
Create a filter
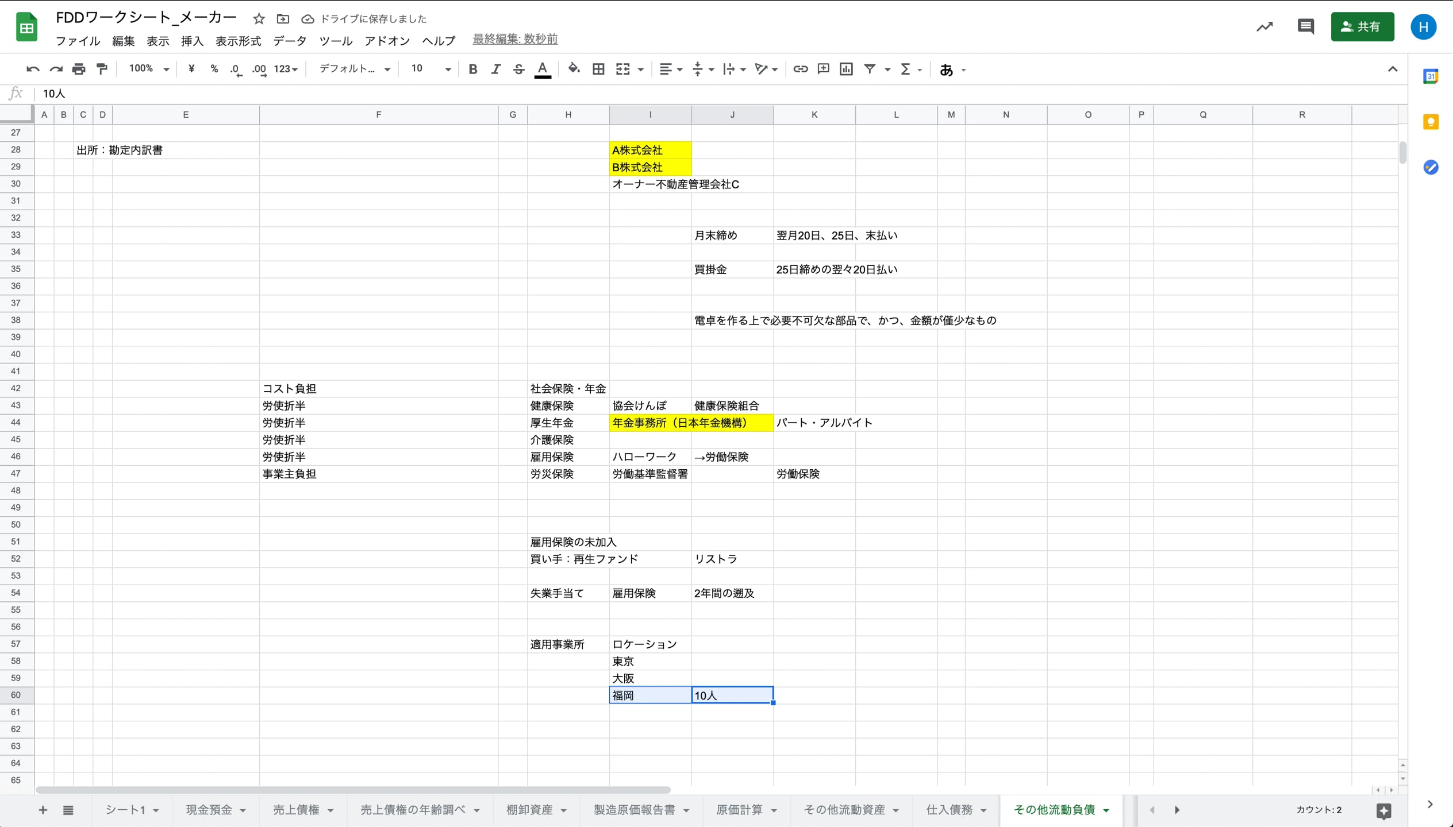tap(869, 68)
